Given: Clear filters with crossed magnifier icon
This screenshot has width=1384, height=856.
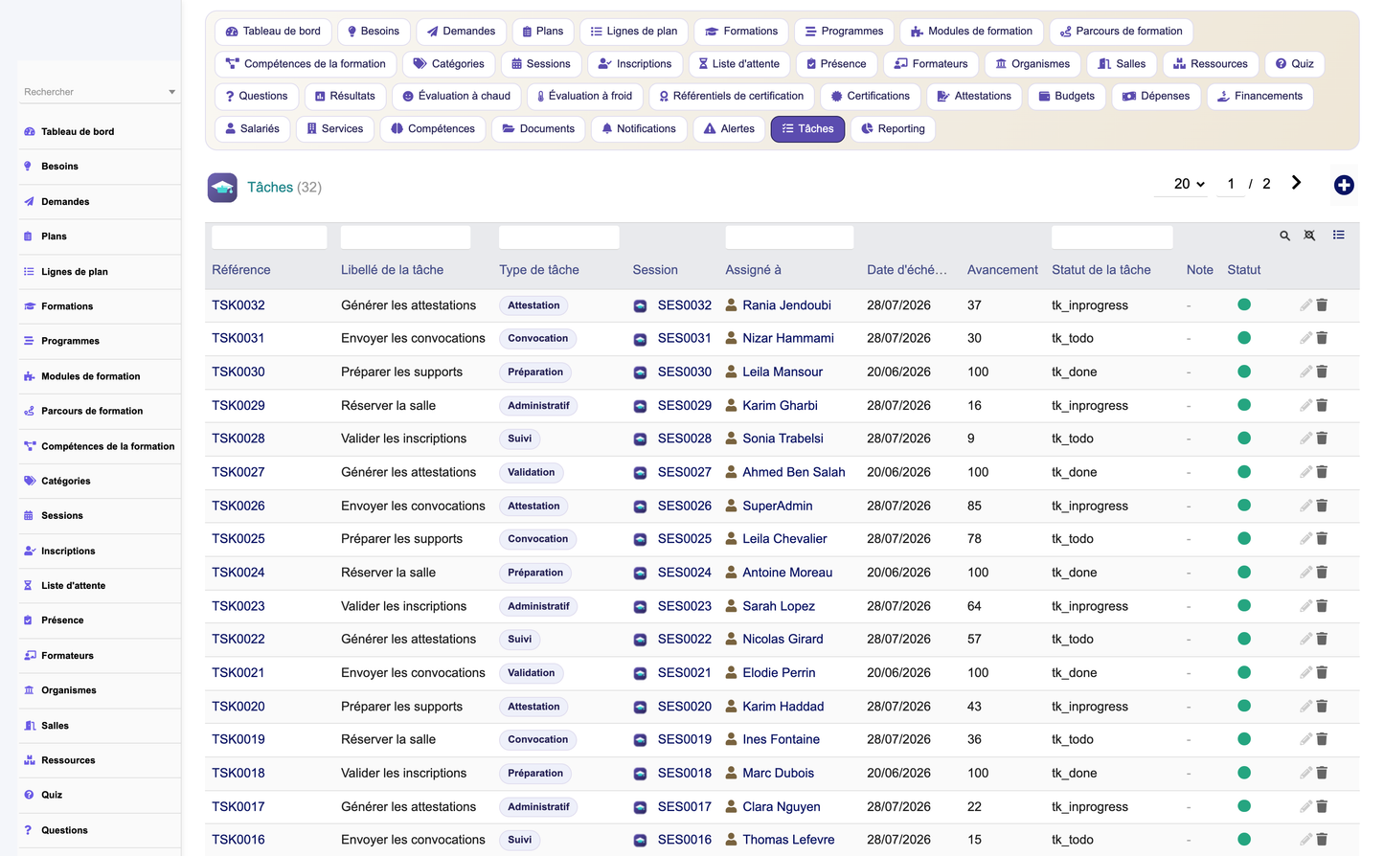Looking at the screenshot, I should (1309, 236).
